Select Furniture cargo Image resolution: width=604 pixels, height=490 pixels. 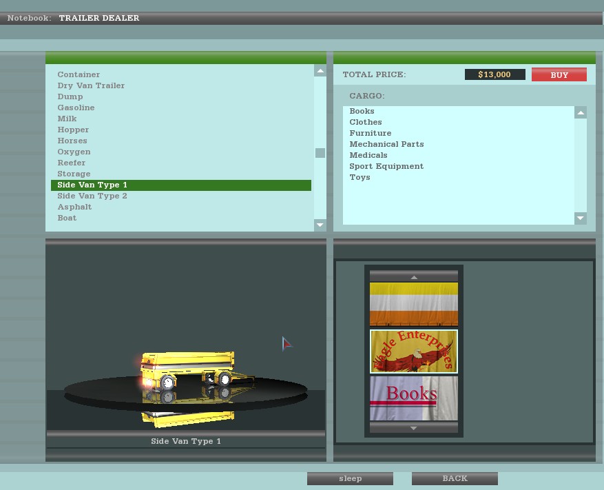tap(370, 133)
